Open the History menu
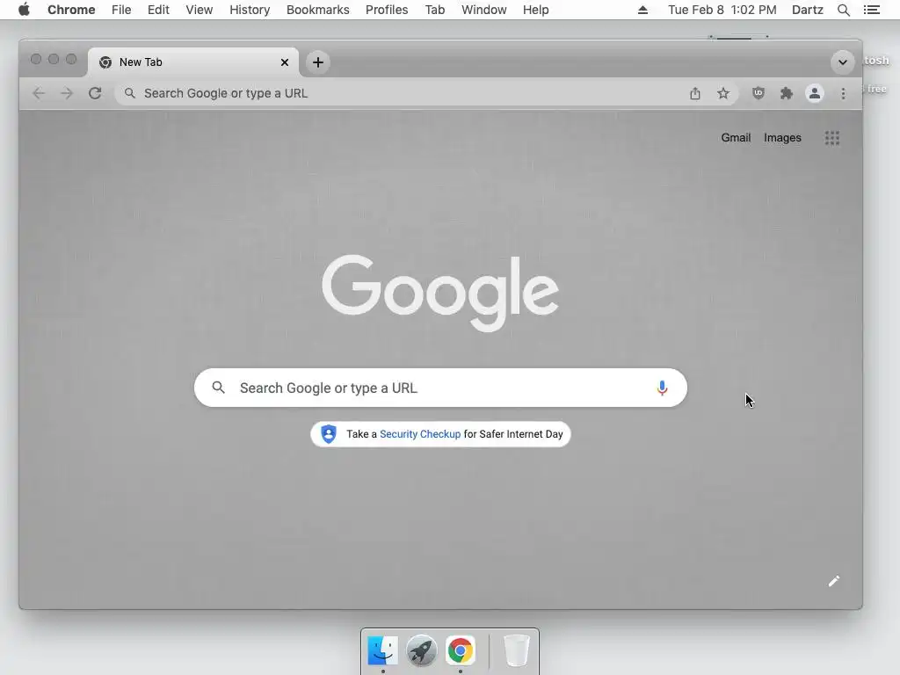The height and width of the screenshot is (675, 900). (x=250, y=10)
